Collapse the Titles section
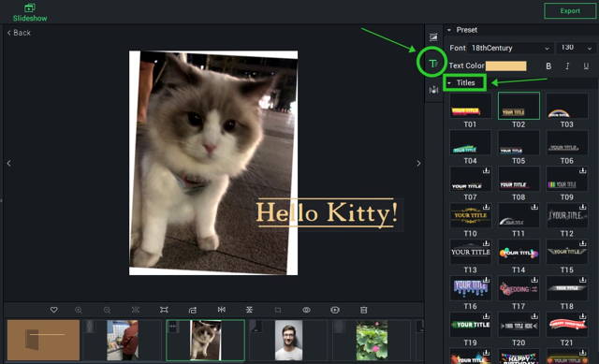599x364 pixels. pyautogui.click(x=449, y=83)
